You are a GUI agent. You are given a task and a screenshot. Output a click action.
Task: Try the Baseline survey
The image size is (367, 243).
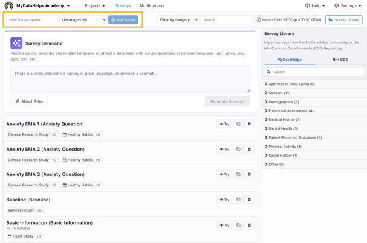point(224,200)
